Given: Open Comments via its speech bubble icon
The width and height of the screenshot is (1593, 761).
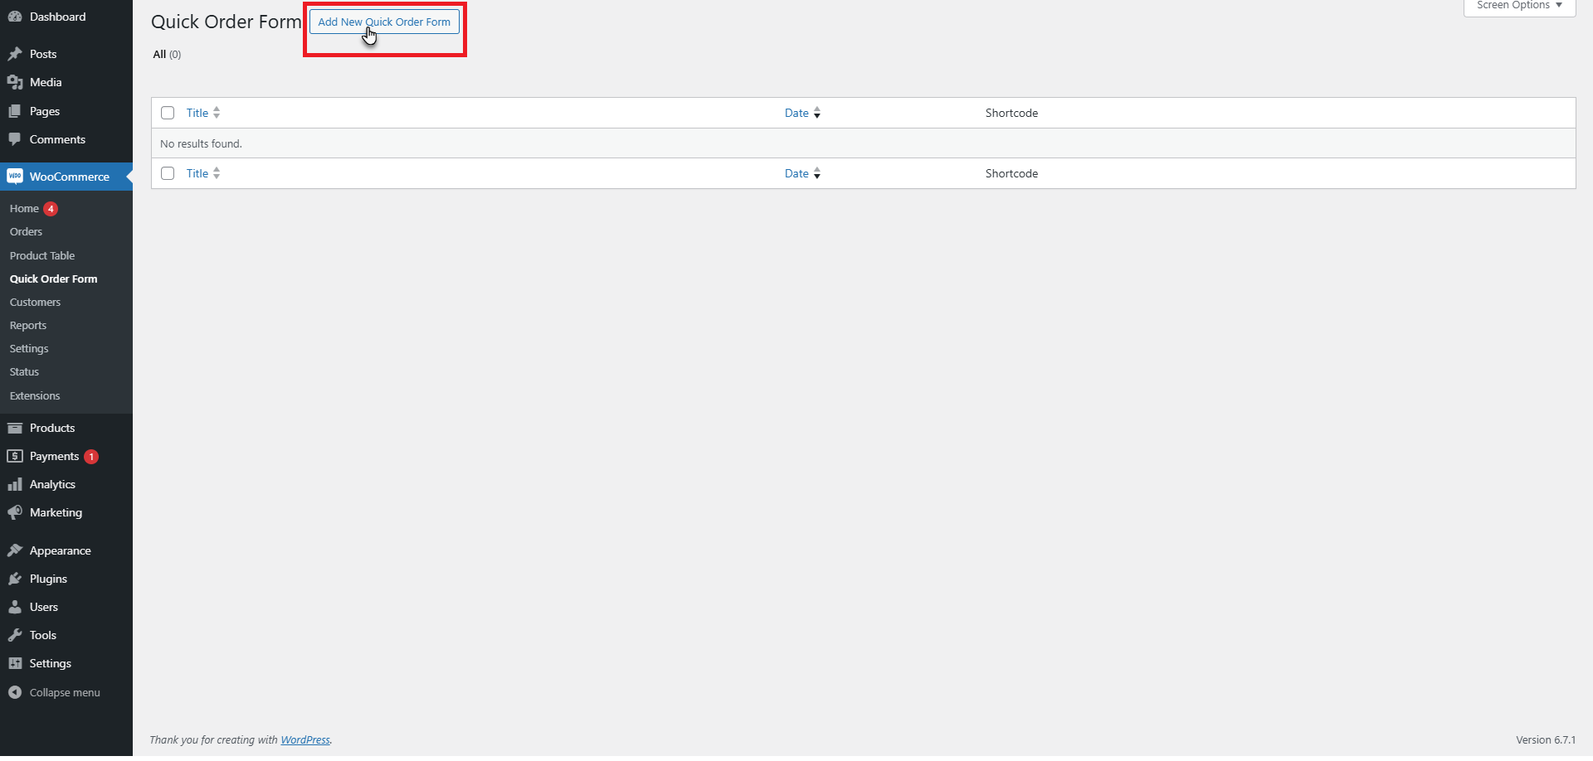Looking at the screenshot, I should point(15,138).
